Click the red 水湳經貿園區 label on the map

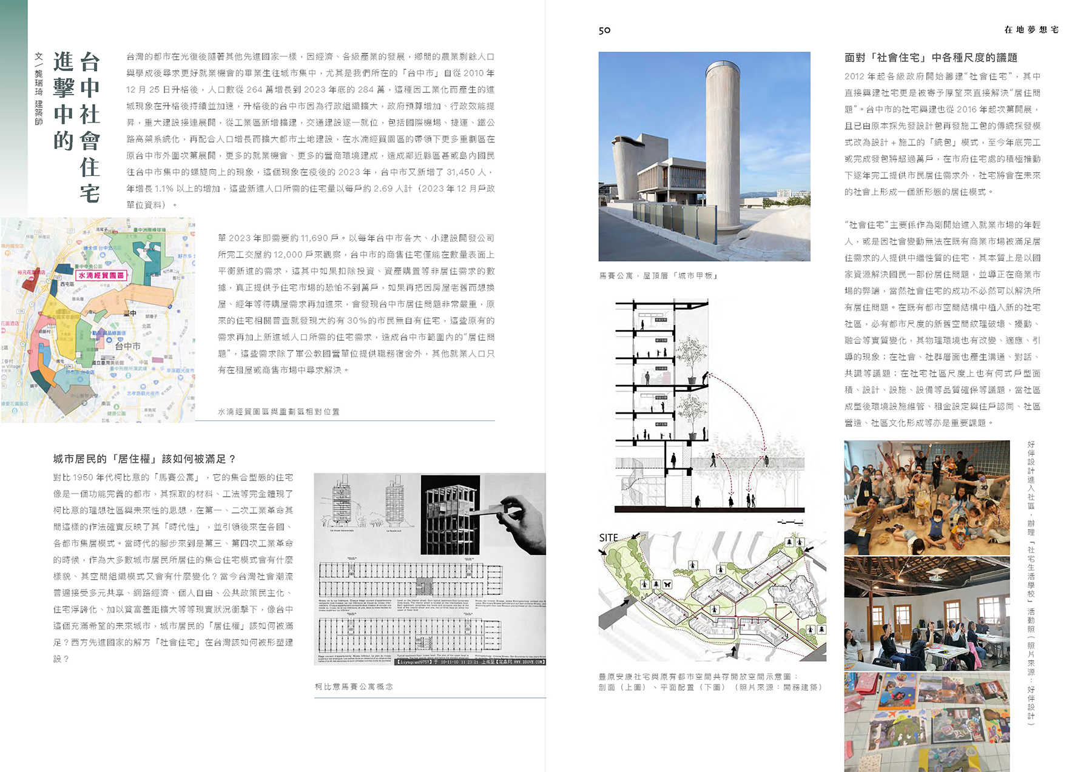[101, 275]
